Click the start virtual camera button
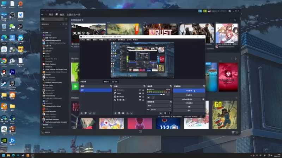282x158 pixels. [187, 99]
